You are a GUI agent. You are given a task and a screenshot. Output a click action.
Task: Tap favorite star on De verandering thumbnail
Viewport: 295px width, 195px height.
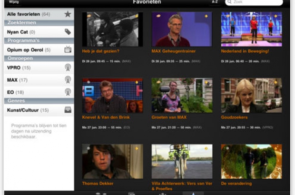(275, 148)
